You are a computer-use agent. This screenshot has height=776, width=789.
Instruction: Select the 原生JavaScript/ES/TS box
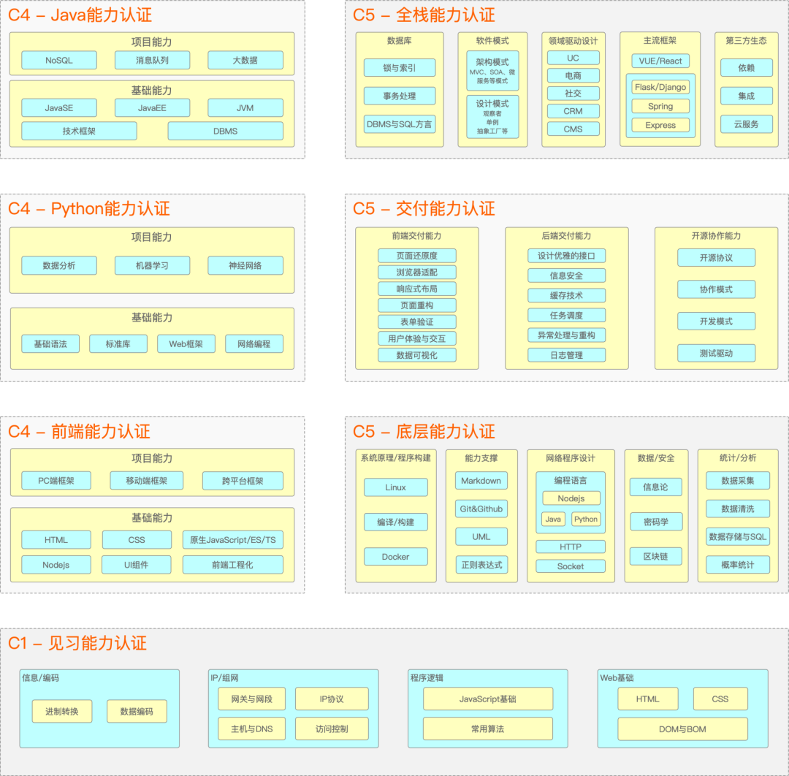(x=233, y=540)
